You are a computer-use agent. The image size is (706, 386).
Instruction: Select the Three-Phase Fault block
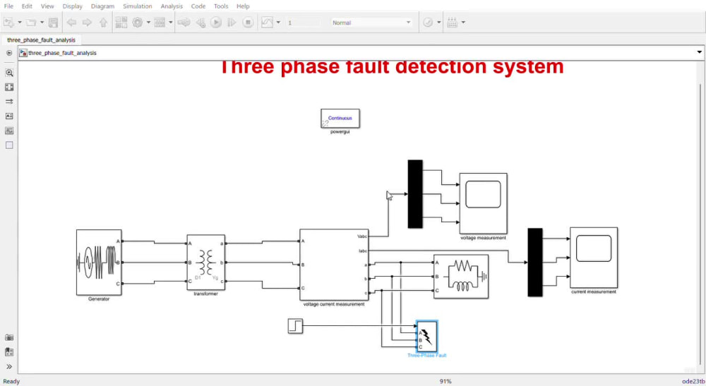pyautogui.click(x=427, y=337)
